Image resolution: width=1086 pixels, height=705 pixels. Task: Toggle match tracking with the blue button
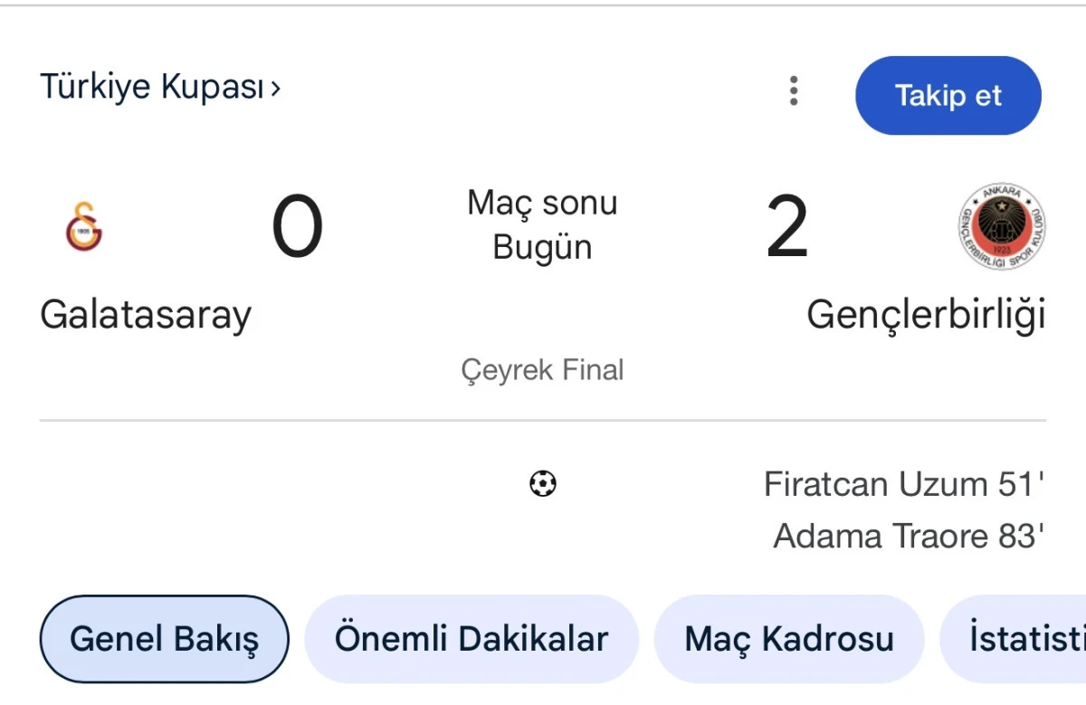pos(948,94)
